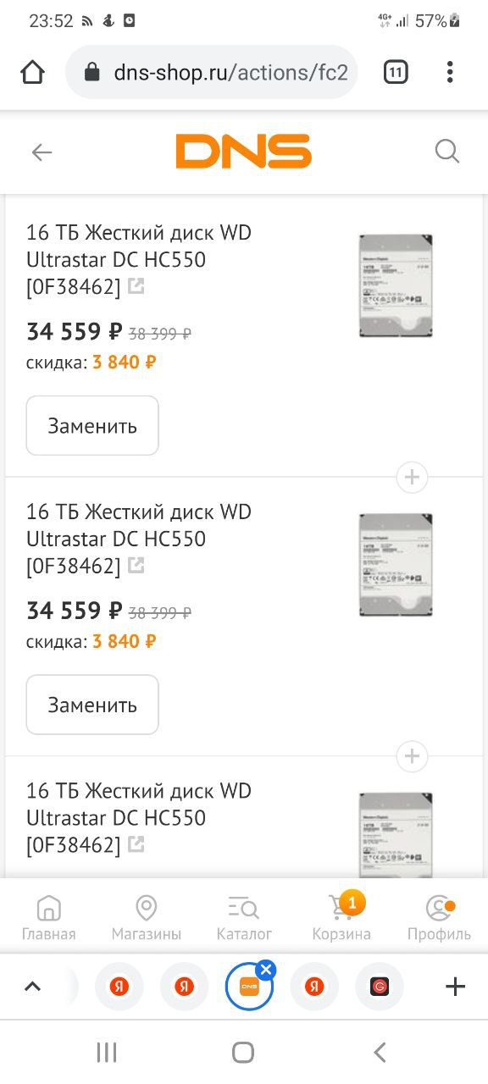Add product with plus below second item
This screenshot has width=488, height=1084.
[412, 756]
